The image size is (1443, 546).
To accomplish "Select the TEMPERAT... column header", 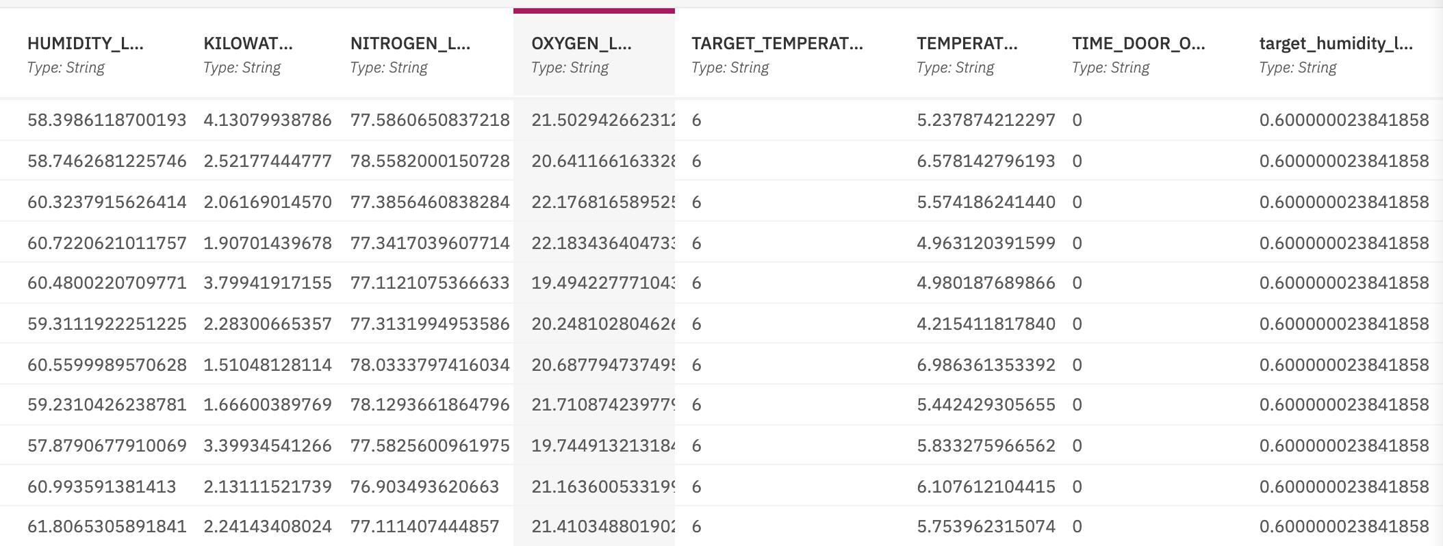I will coord(967,44).
